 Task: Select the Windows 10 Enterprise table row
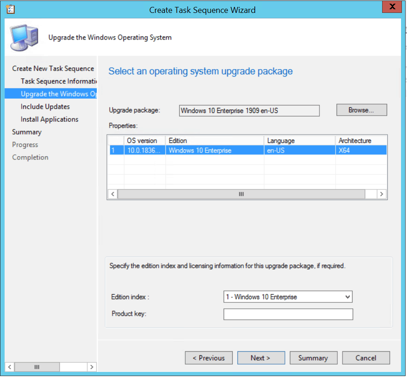[x=248, y=150]
